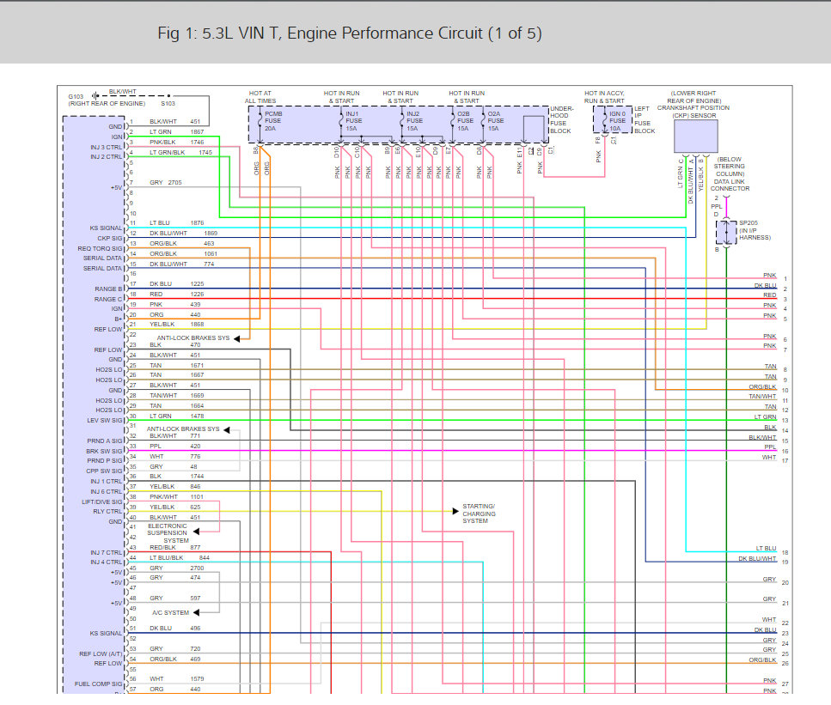Click the KS SIGNAL pin 11 label
The image size is (831, 705).
tap(106, 228)
